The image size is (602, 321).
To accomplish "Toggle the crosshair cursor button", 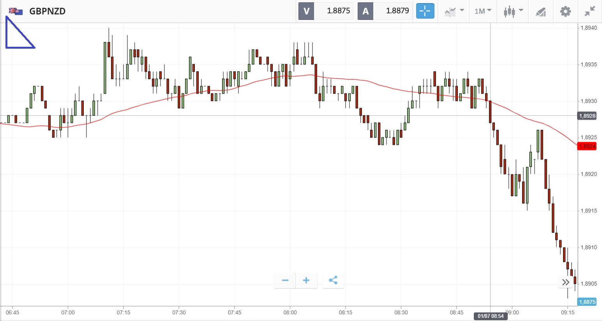I will click(425, 11).
